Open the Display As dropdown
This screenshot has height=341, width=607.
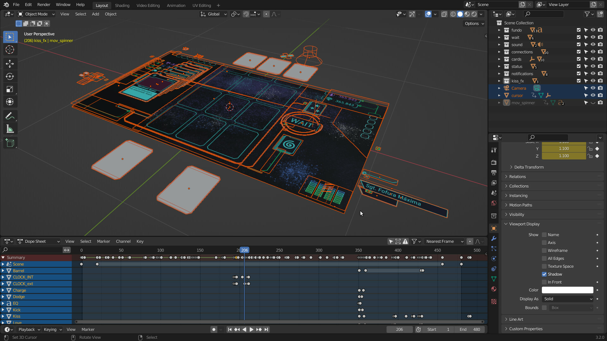(568, 299)
